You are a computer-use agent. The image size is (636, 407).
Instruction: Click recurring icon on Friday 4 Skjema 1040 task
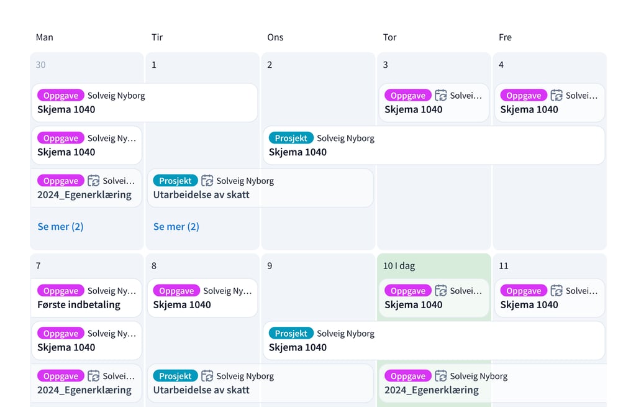556,96
